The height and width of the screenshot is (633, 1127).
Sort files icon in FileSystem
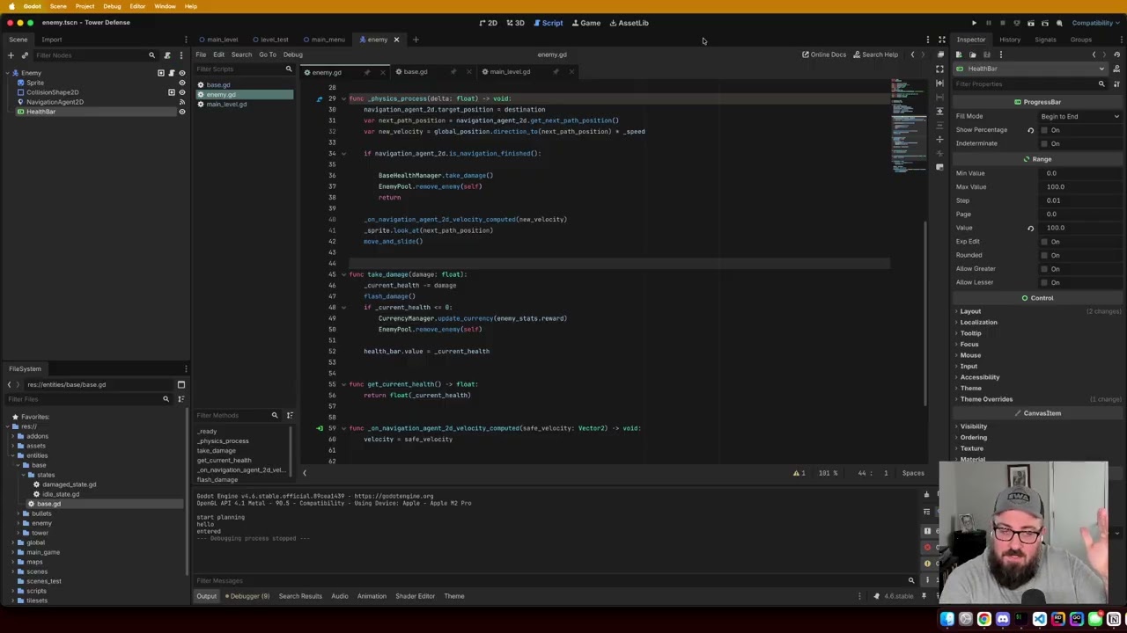181,399
